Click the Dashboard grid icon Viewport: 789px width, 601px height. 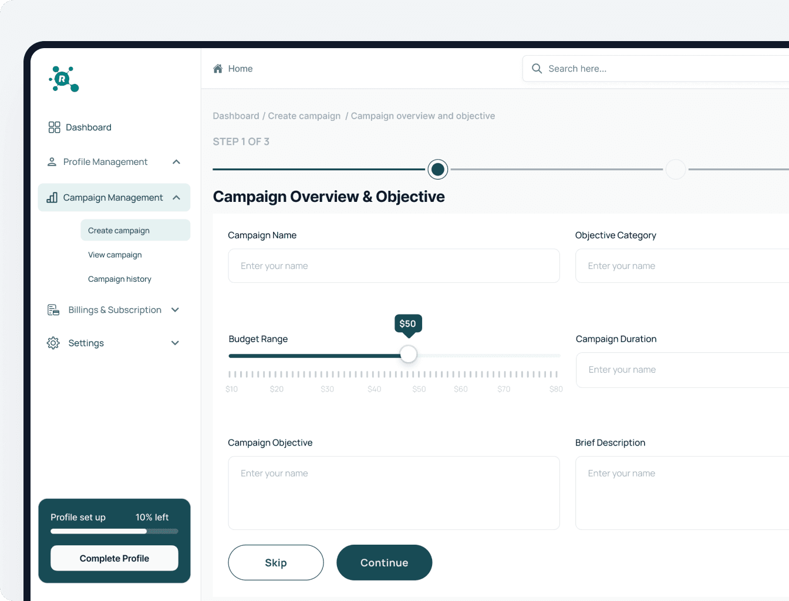[54, 127]
